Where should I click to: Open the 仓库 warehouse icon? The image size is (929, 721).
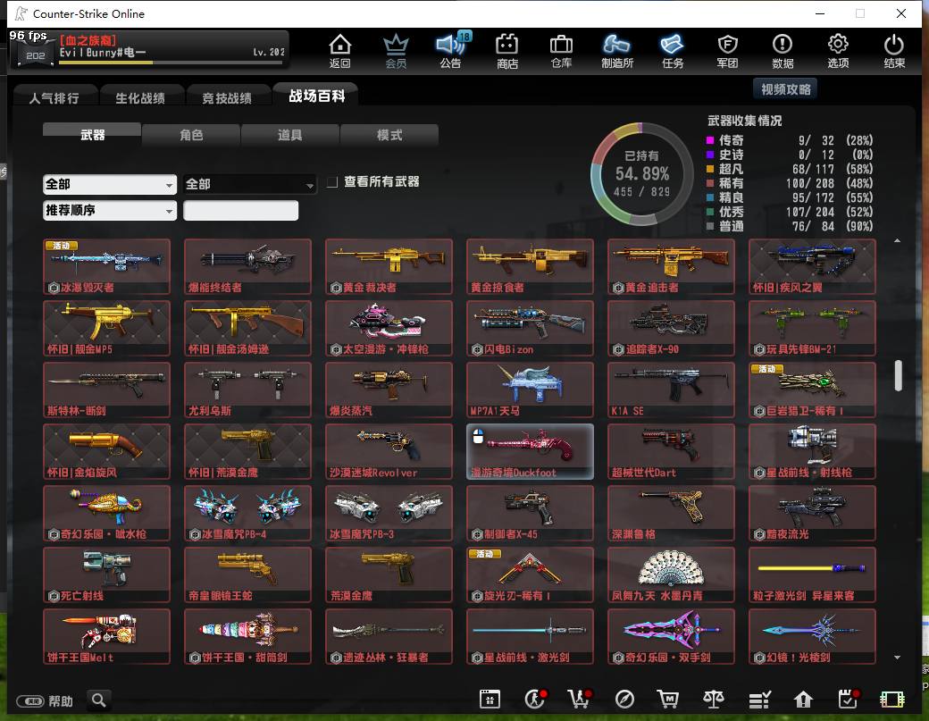click(x=561, y=51)
